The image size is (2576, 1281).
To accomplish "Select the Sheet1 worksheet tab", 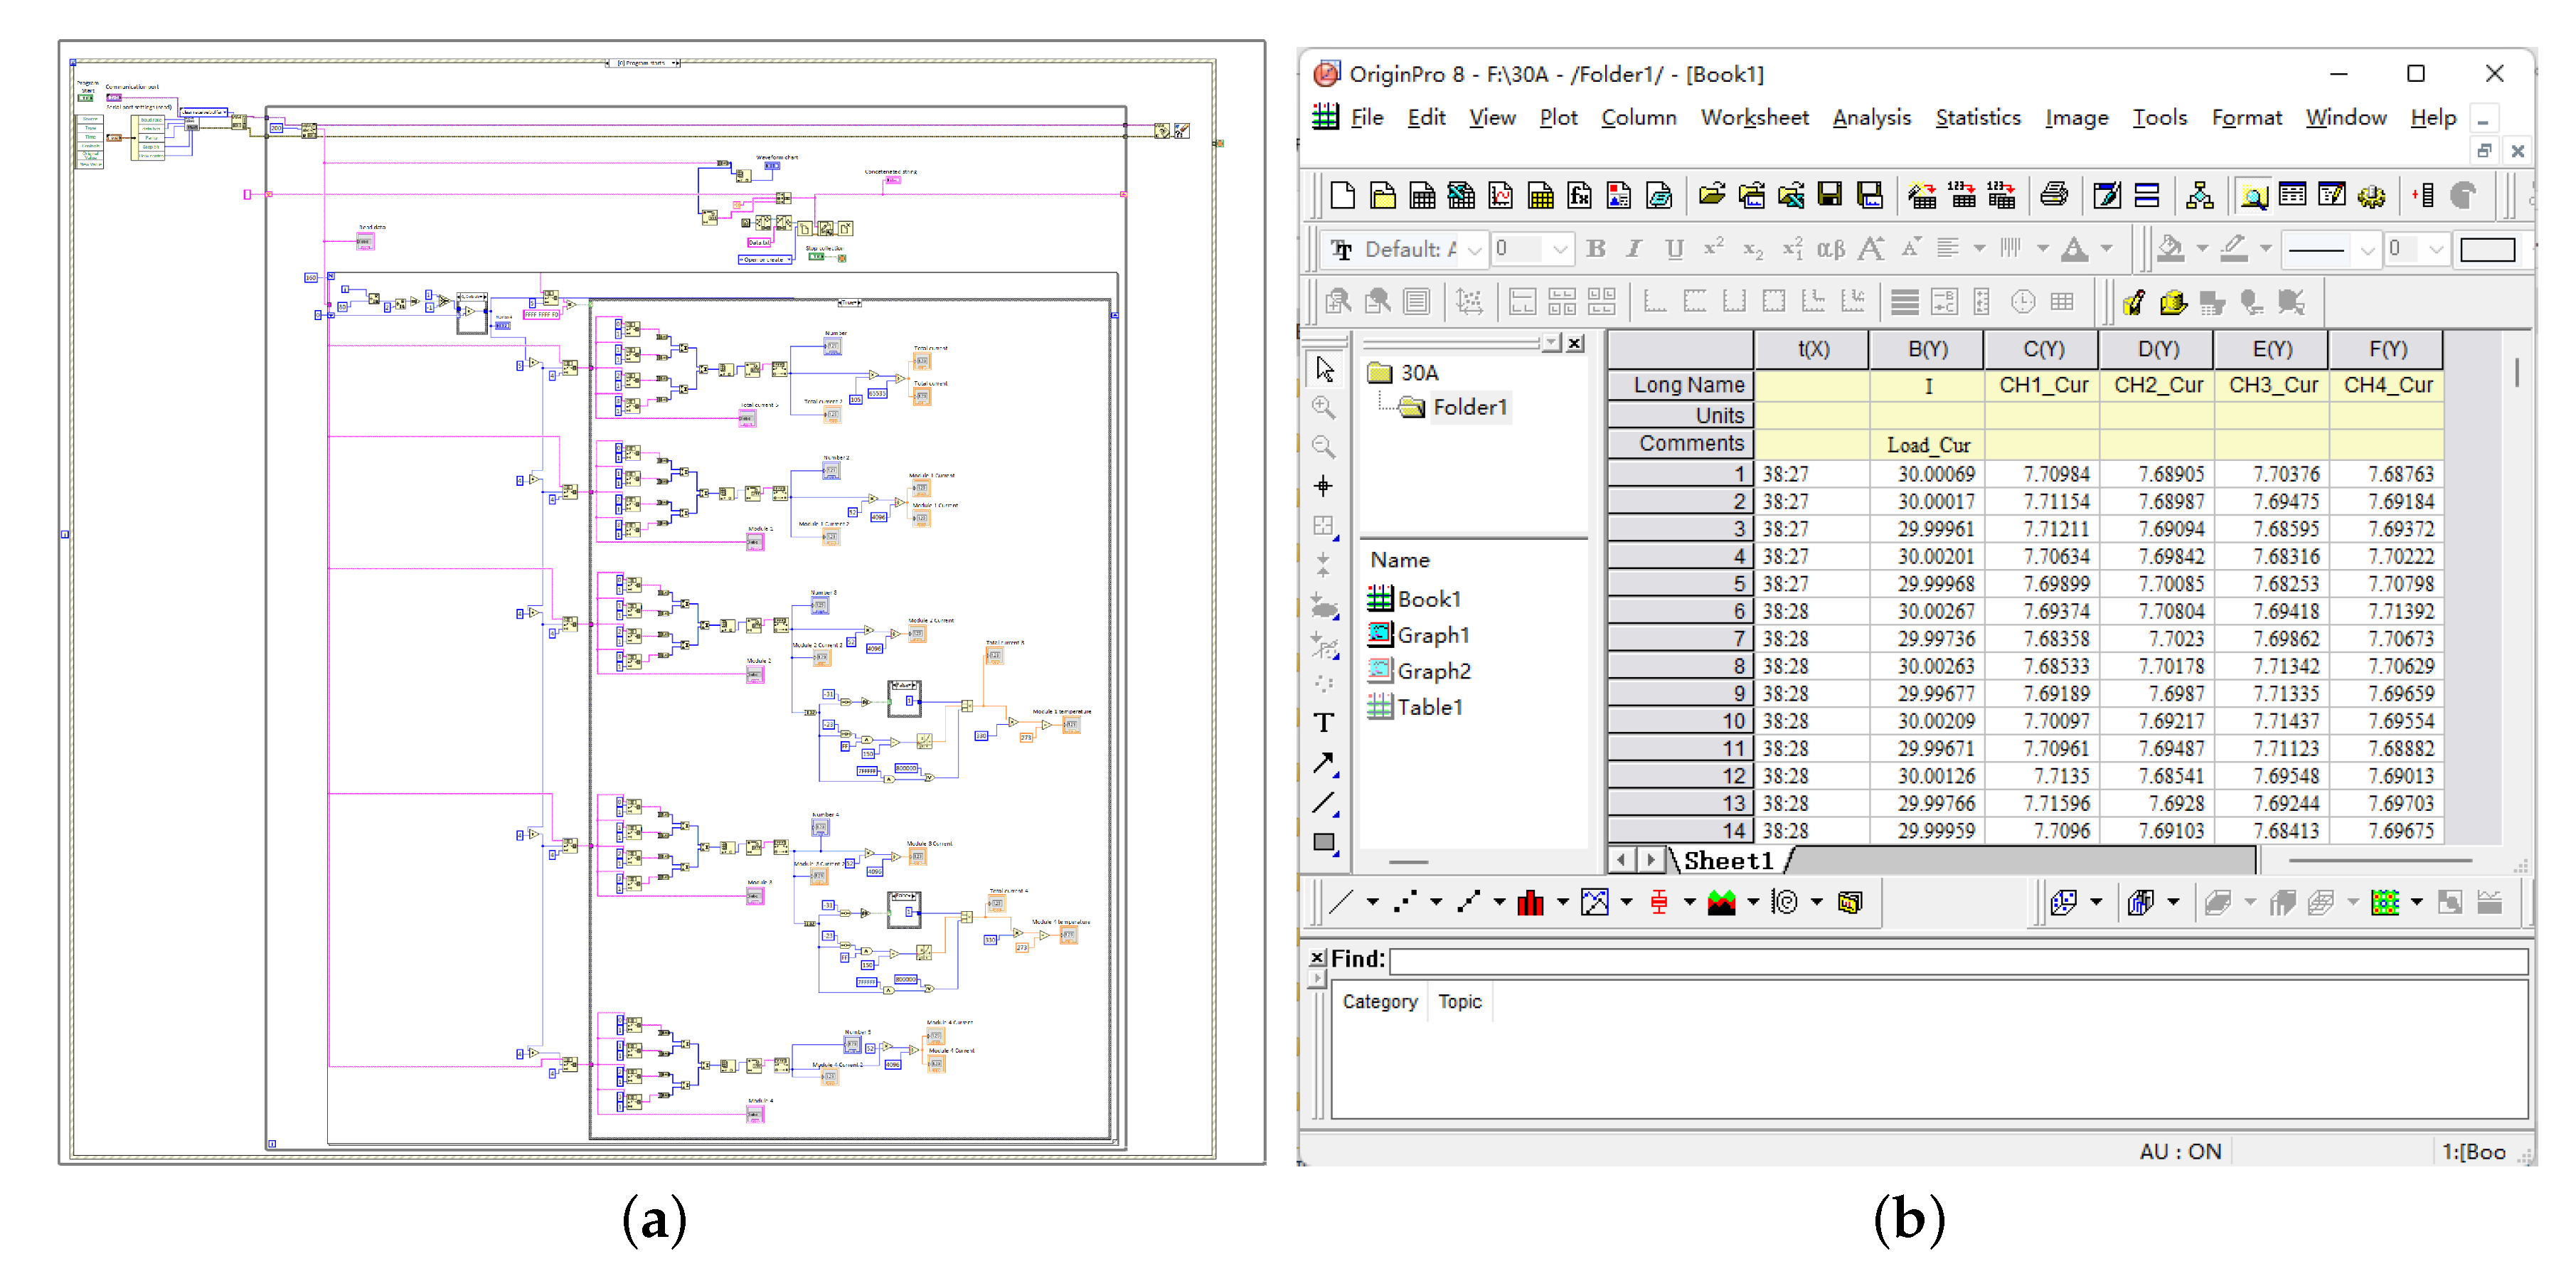I will tap(1728, 860).
